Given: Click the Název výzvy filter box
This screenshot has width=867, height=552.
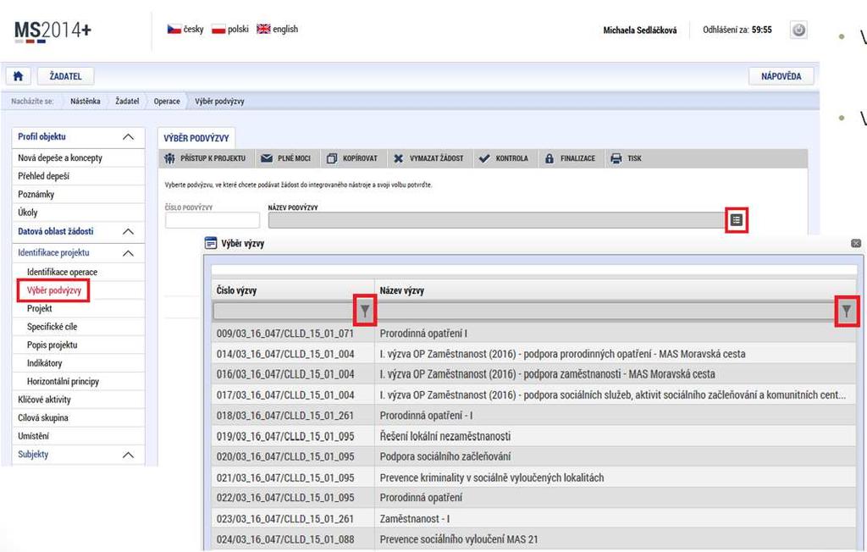Looking at the screenshot, I should tap(606, 312).
